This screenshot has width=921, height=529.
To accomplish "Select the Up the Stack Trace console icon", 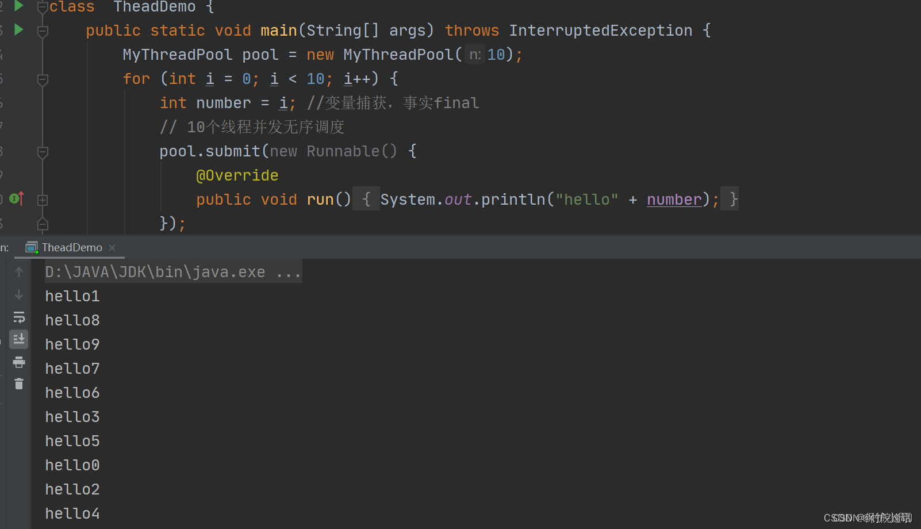I will tap(19, 271).
